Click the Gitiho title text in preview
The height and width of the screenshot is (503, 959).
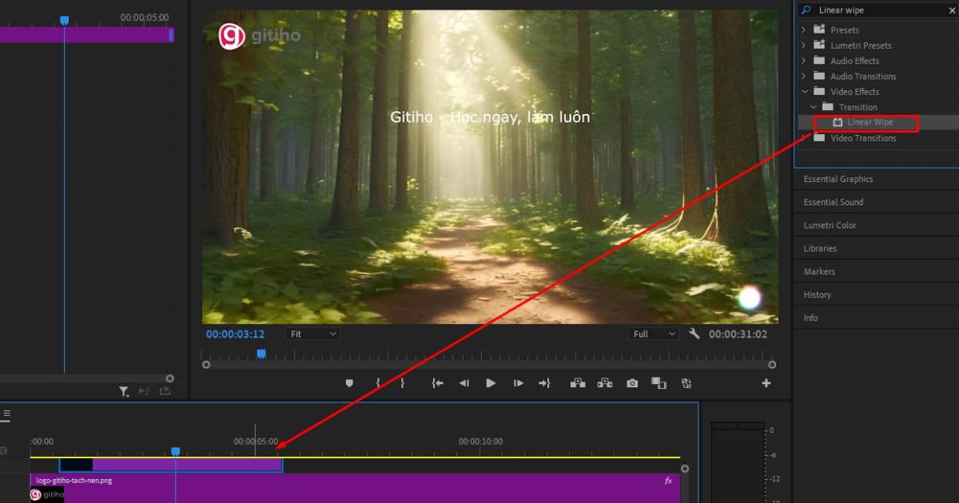pyautogui.click(x=490, y=117)
